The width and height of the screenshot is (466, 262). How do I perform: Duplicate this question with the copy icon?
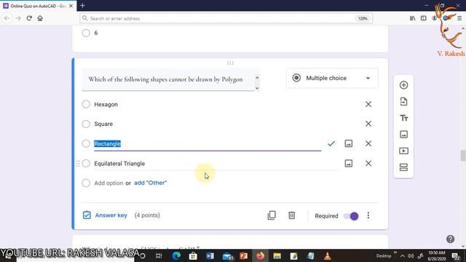[272, 215]
